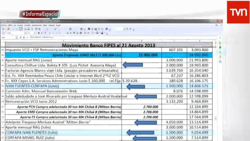Select cell 'Aporte EMD Compra adelantada 30 ton'

coord(63,112)
